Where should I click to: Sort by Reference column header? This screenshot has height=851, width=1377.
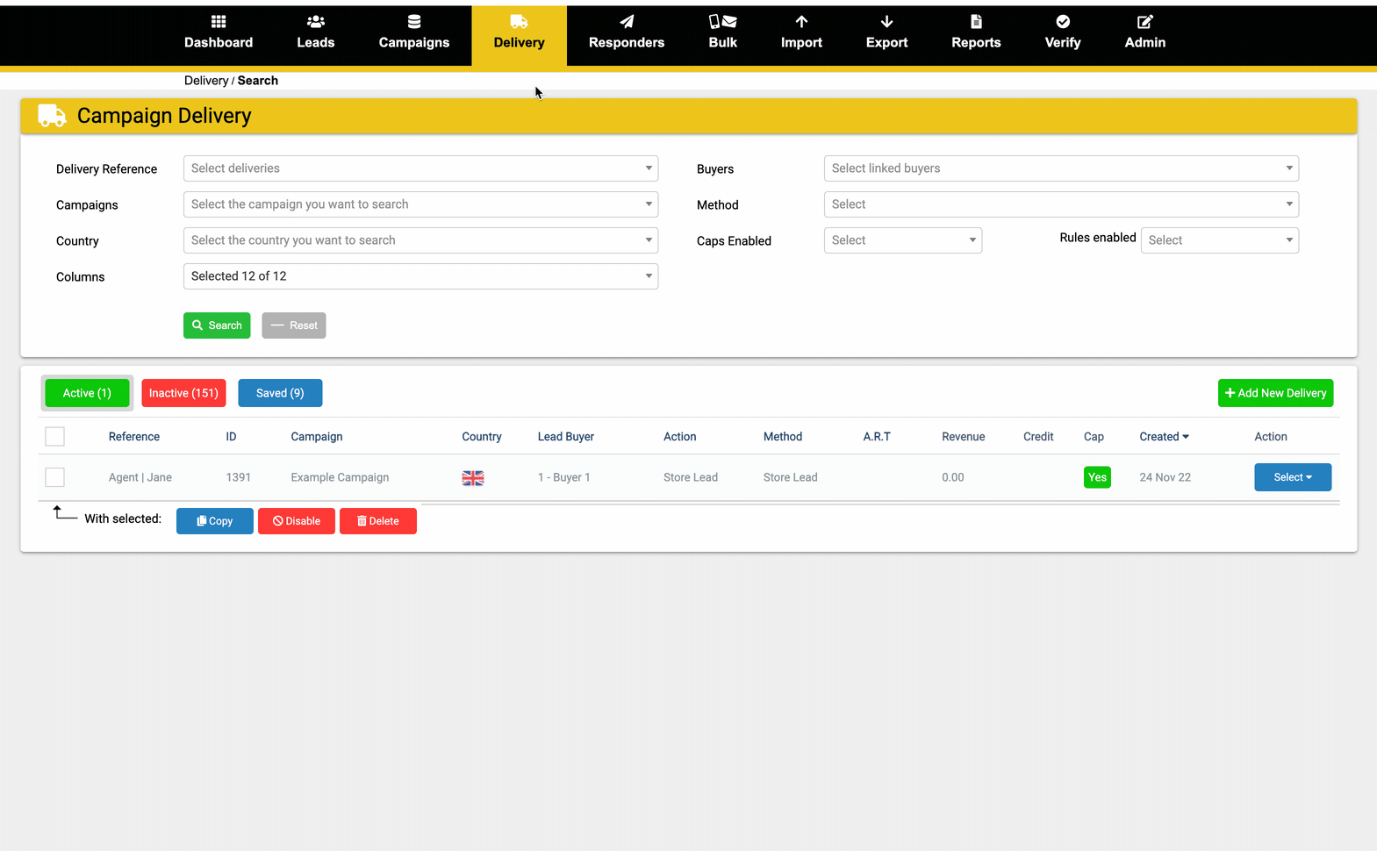pos(134,437)
